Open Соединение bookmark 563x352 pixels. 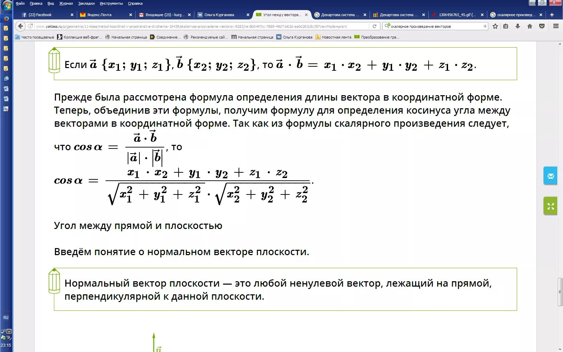click(x=165, y=37)
